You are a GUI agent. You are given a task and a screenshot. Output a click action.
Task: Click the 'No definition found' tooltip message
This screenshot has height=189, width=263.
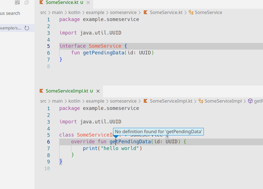(x=158, y=132)
